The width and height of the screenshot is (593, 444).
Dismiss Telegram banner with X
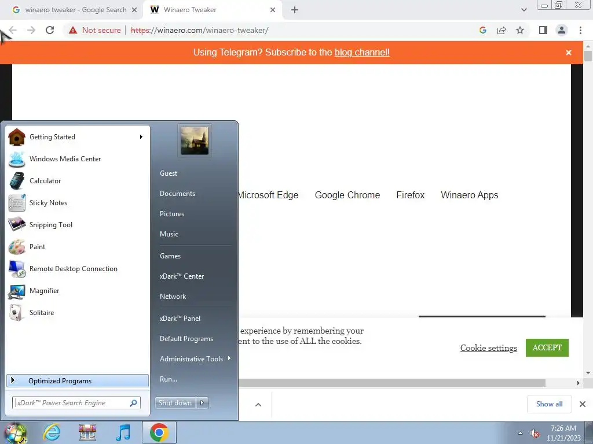point(569,53)
